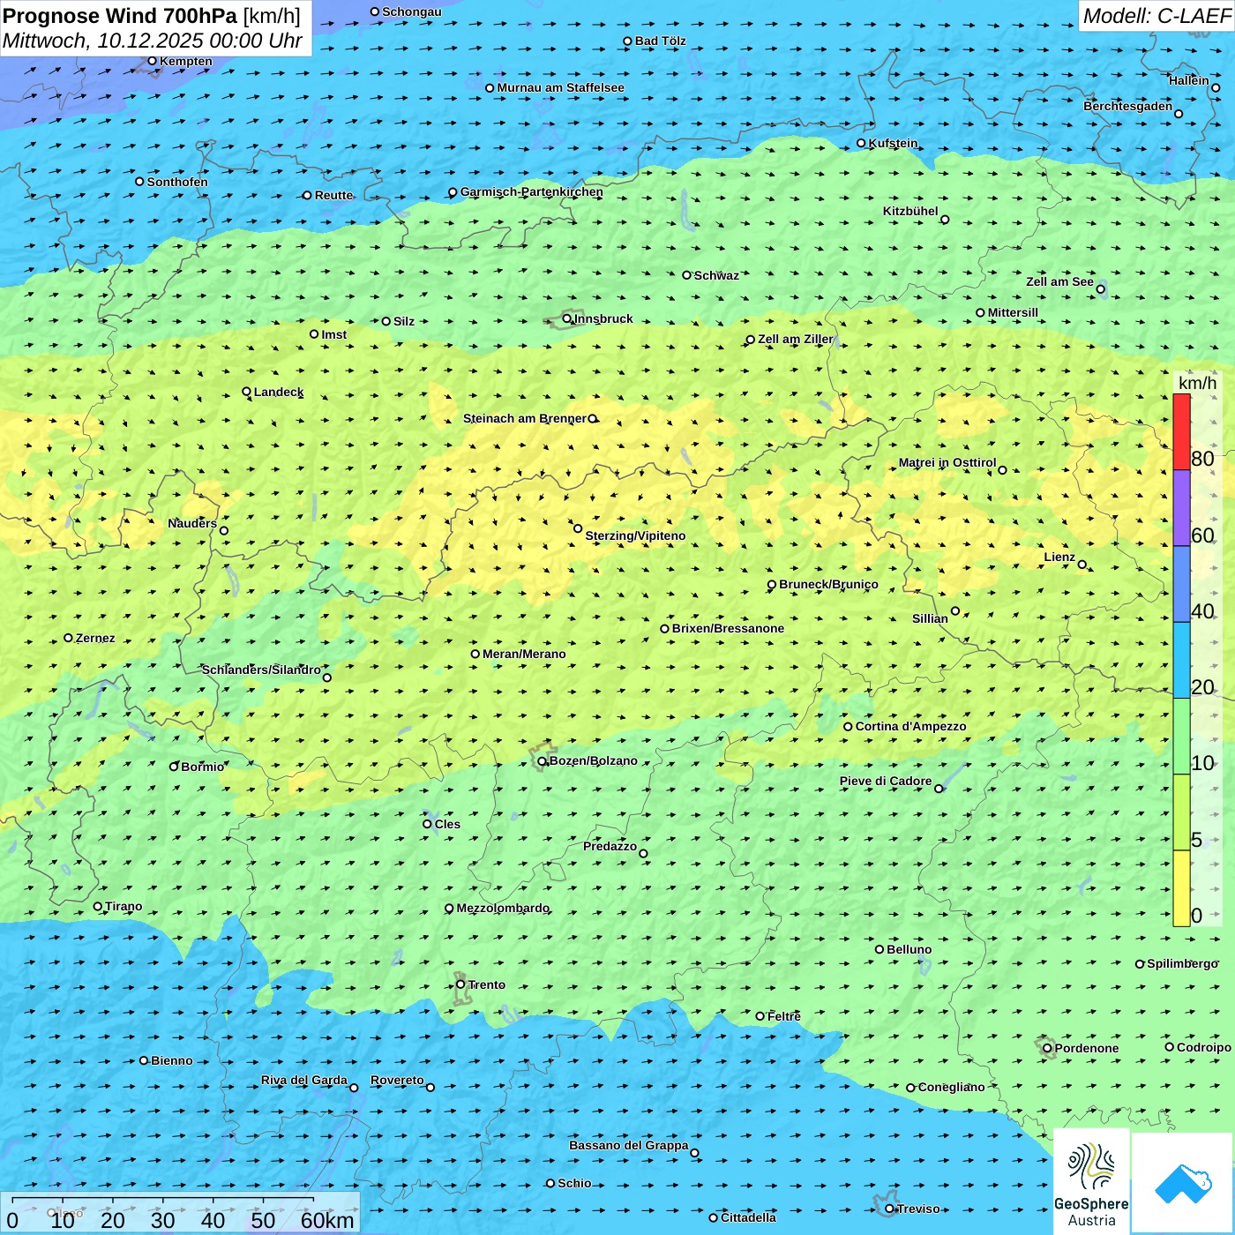Click the Trento city marker
The width and height of the screenshot is (1235, 1235).
click(460, 984)
